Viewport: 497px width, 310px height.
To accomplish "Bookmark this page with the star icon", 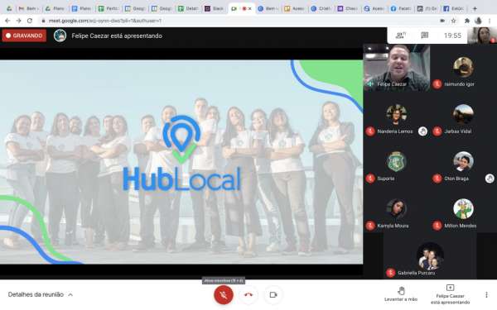I will pos(454,21).
